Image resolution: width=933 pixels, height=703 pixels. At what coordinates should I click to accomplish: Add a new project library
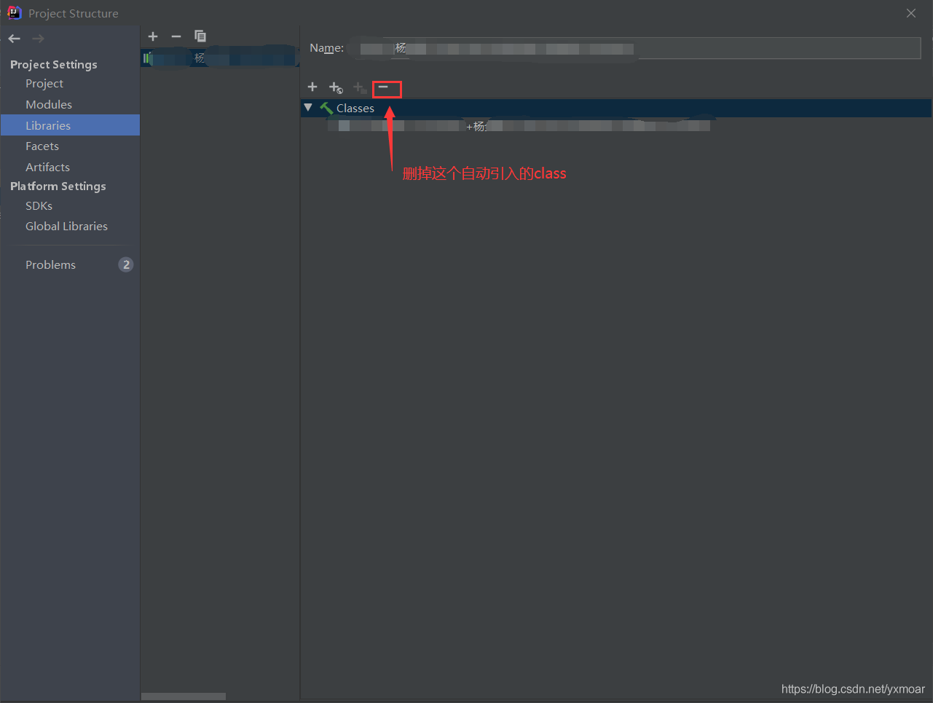[x=153, y=36]
